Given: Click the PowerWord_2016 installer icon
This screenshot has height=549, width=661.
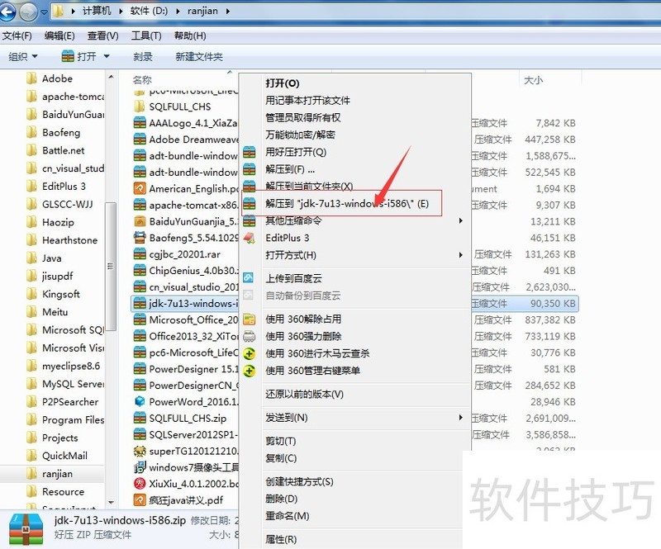Looking at the screenshot, I should 140,401.
